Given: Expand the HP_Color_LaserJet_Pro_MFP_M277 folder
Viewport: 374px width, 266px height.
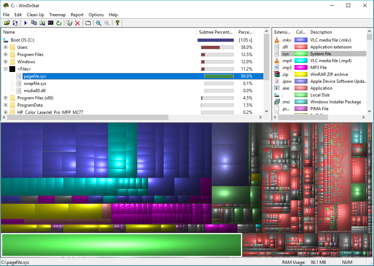Looking at the screenshot, I should click(x=5, y=112).
